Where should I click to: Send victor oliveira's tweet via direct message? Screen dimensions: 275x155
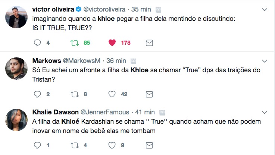[149, 43]
